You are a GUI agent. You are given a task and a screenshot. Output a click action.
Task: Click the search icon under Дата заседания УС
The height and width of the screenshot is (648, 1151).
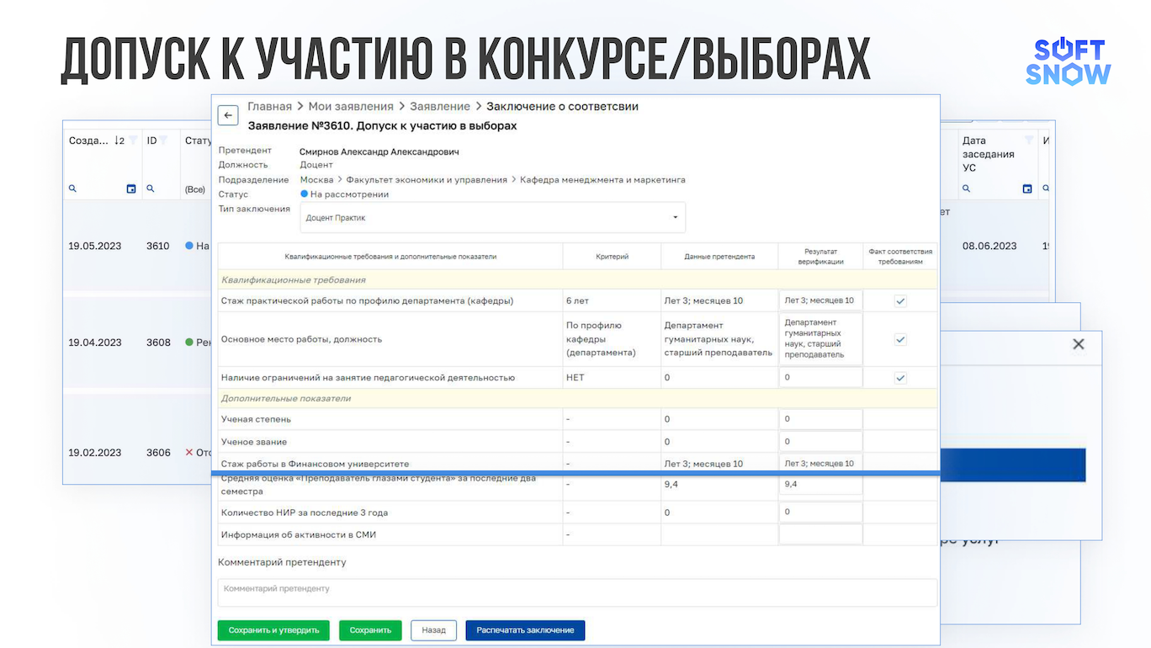coord(966,189)
